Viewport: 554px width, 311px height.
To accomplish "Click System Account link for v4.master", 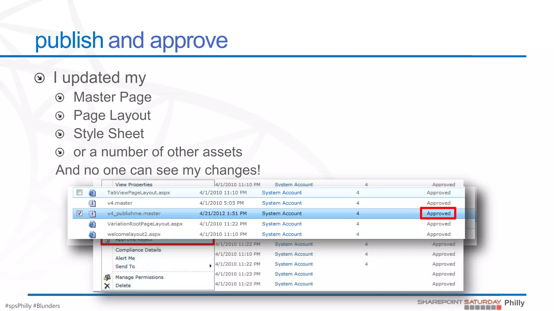I will (282, 203).
